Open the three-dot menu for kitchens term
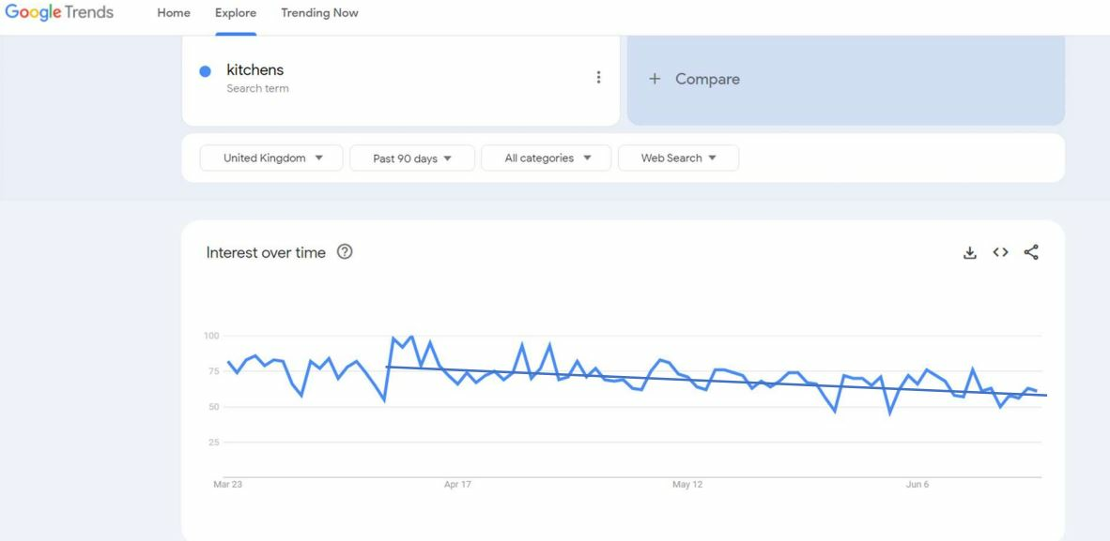The image size is (1110, 541). click(x=599, y=77)
